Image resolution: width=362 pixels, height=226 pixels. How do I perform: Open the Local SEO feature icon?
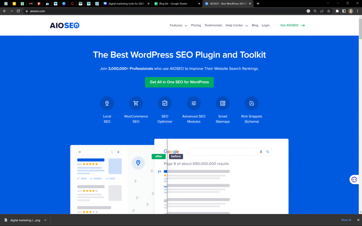[107, 103]
